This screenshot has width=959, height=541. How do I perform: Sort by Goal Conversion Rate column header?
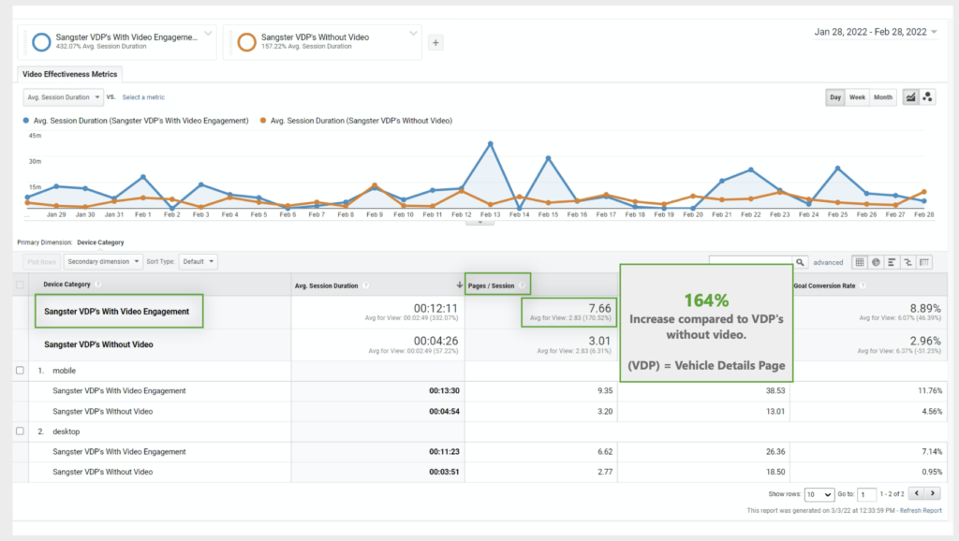tap(824, 285)
